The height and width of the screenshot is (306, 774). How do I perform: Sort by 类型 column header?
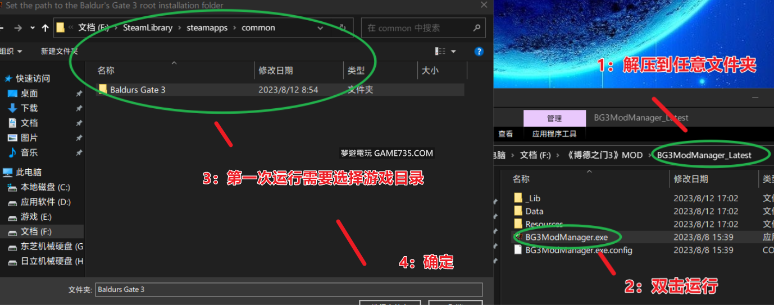coord(356,71)
